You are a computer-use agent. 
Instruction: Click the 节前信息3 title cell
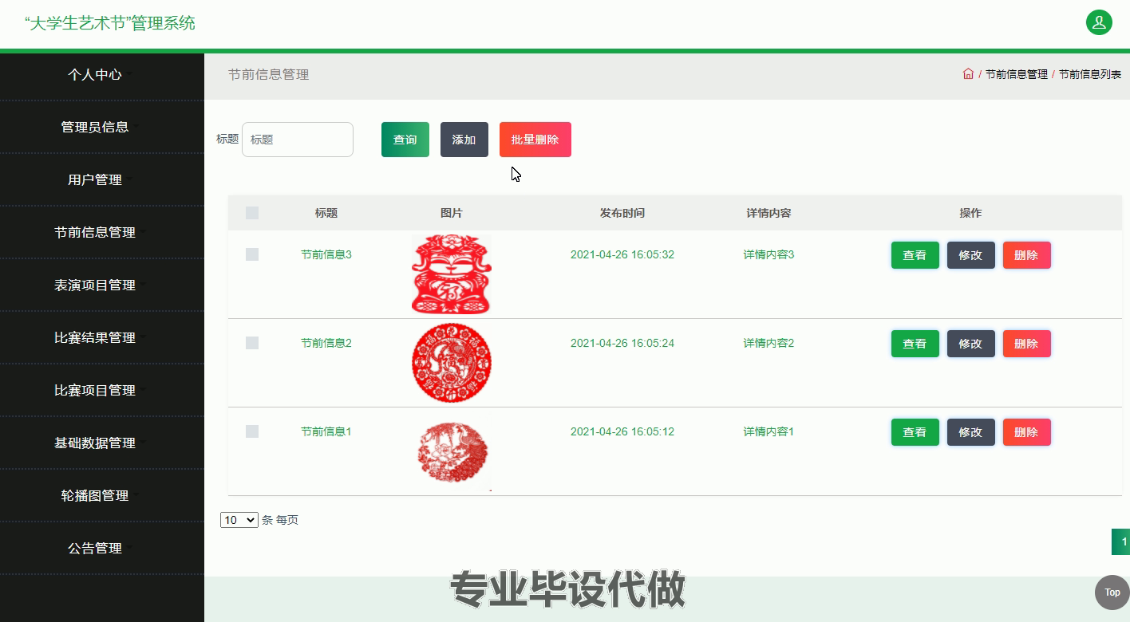click(x=326, y=254)
